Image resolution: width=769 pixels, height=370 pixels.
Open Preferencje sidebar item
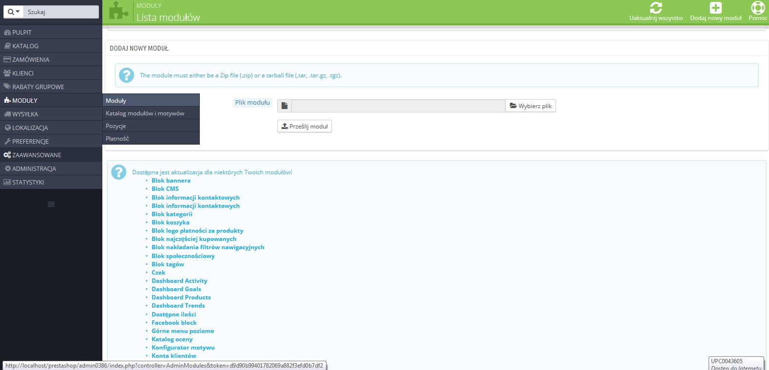point(51,141)
